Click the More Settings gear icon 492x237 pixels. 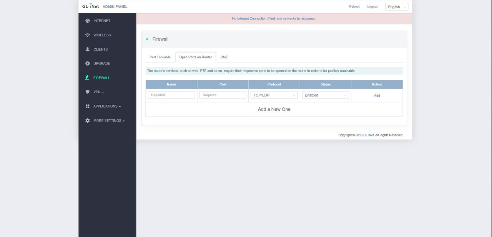(x=88, y=120)
